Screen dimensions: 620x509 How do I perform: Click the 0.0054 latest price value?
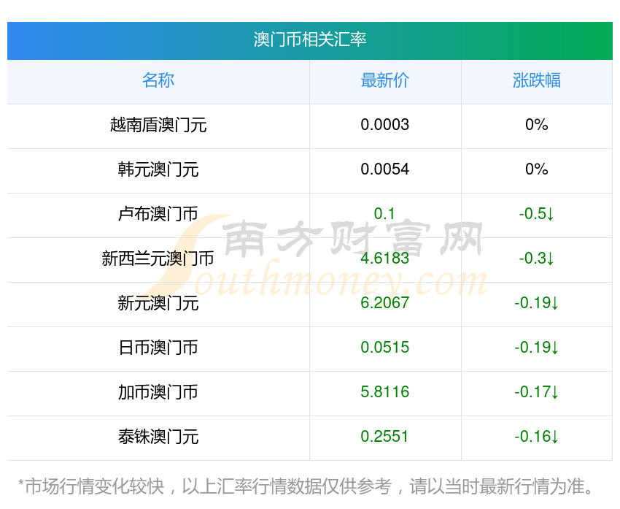[385, 169]
